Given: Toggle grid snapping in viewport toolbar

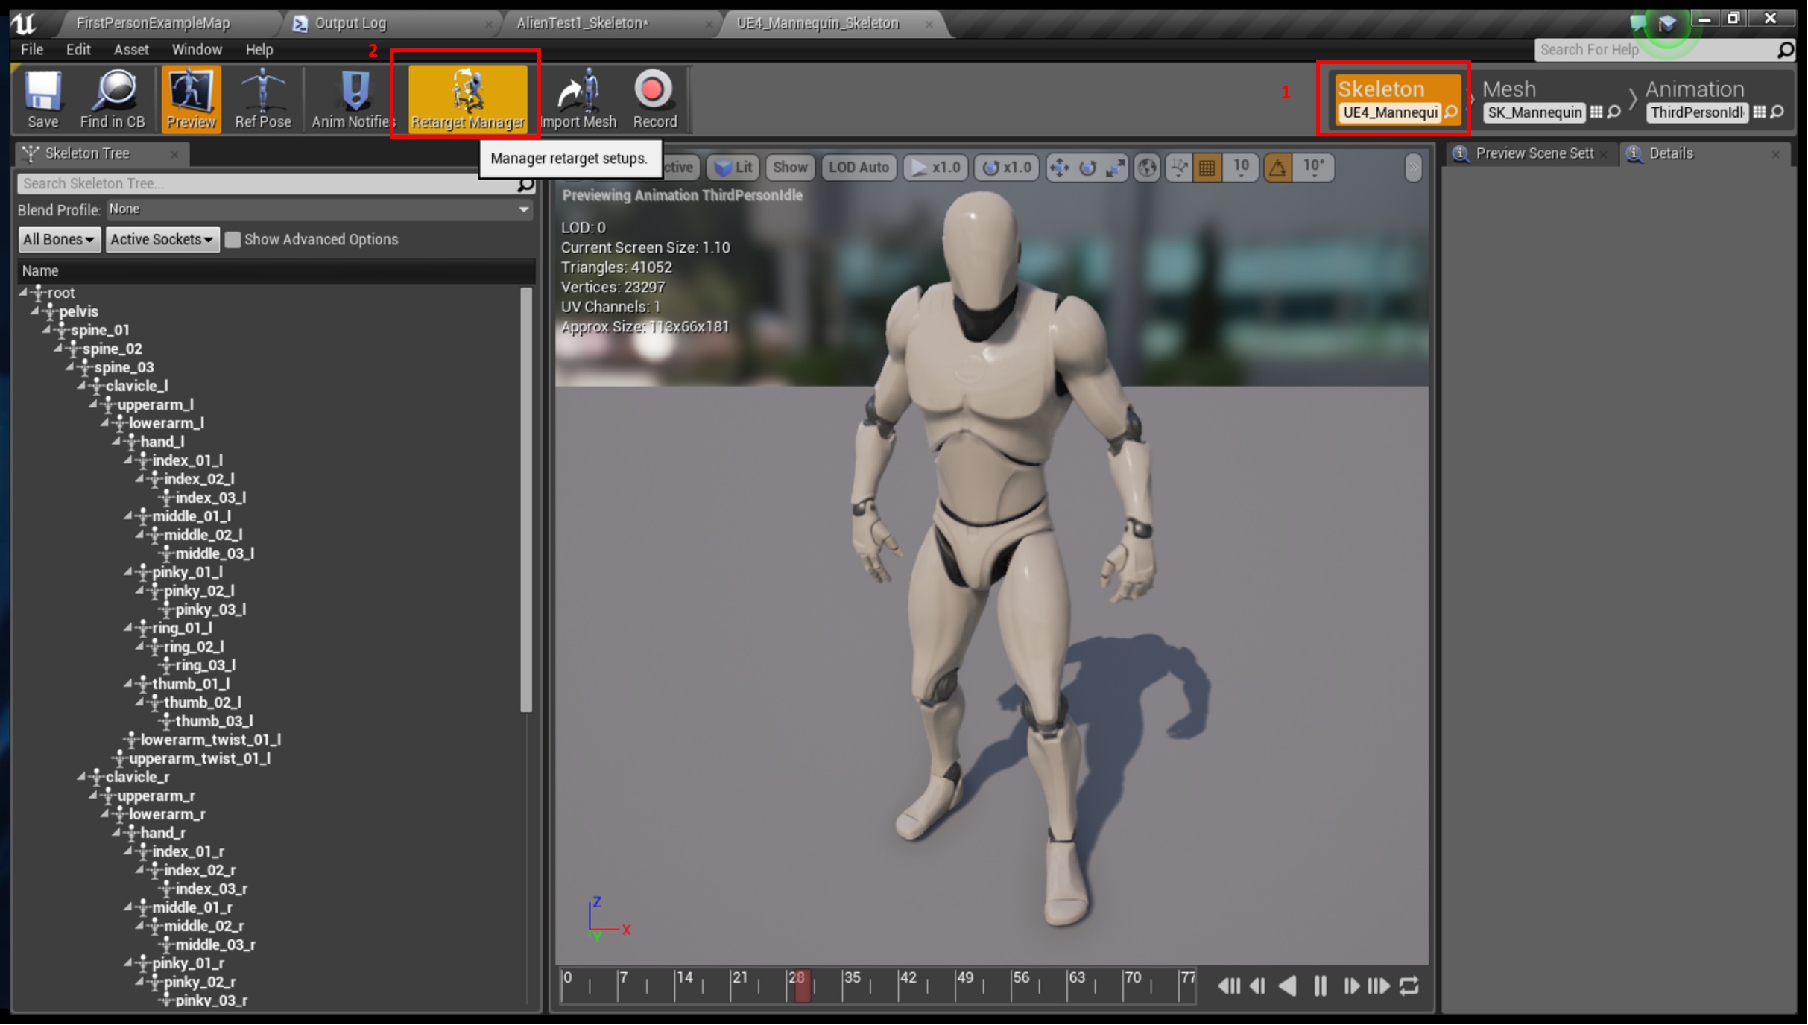Looking at the screenshot, I should point(1207,168).
